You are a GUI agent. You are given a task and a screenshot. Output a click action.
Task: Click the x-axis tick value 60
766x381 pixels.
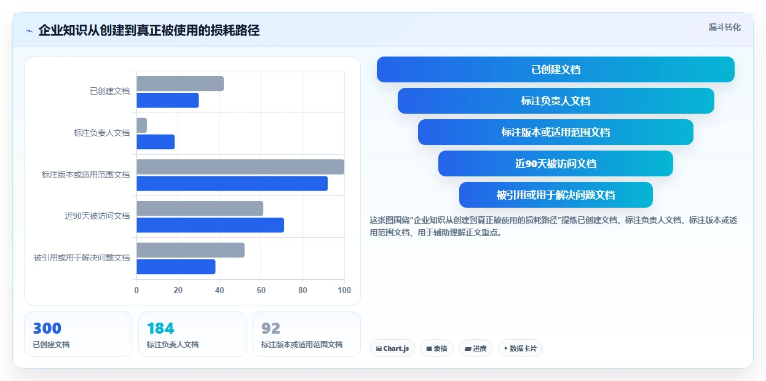261,291
